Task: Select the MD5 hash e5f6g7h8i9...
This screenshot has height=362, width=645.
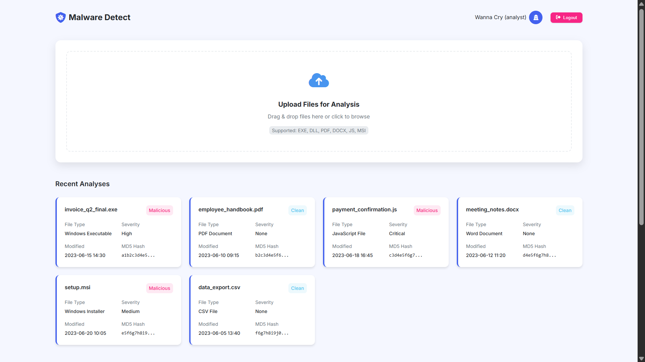Action: click(138, 333)
